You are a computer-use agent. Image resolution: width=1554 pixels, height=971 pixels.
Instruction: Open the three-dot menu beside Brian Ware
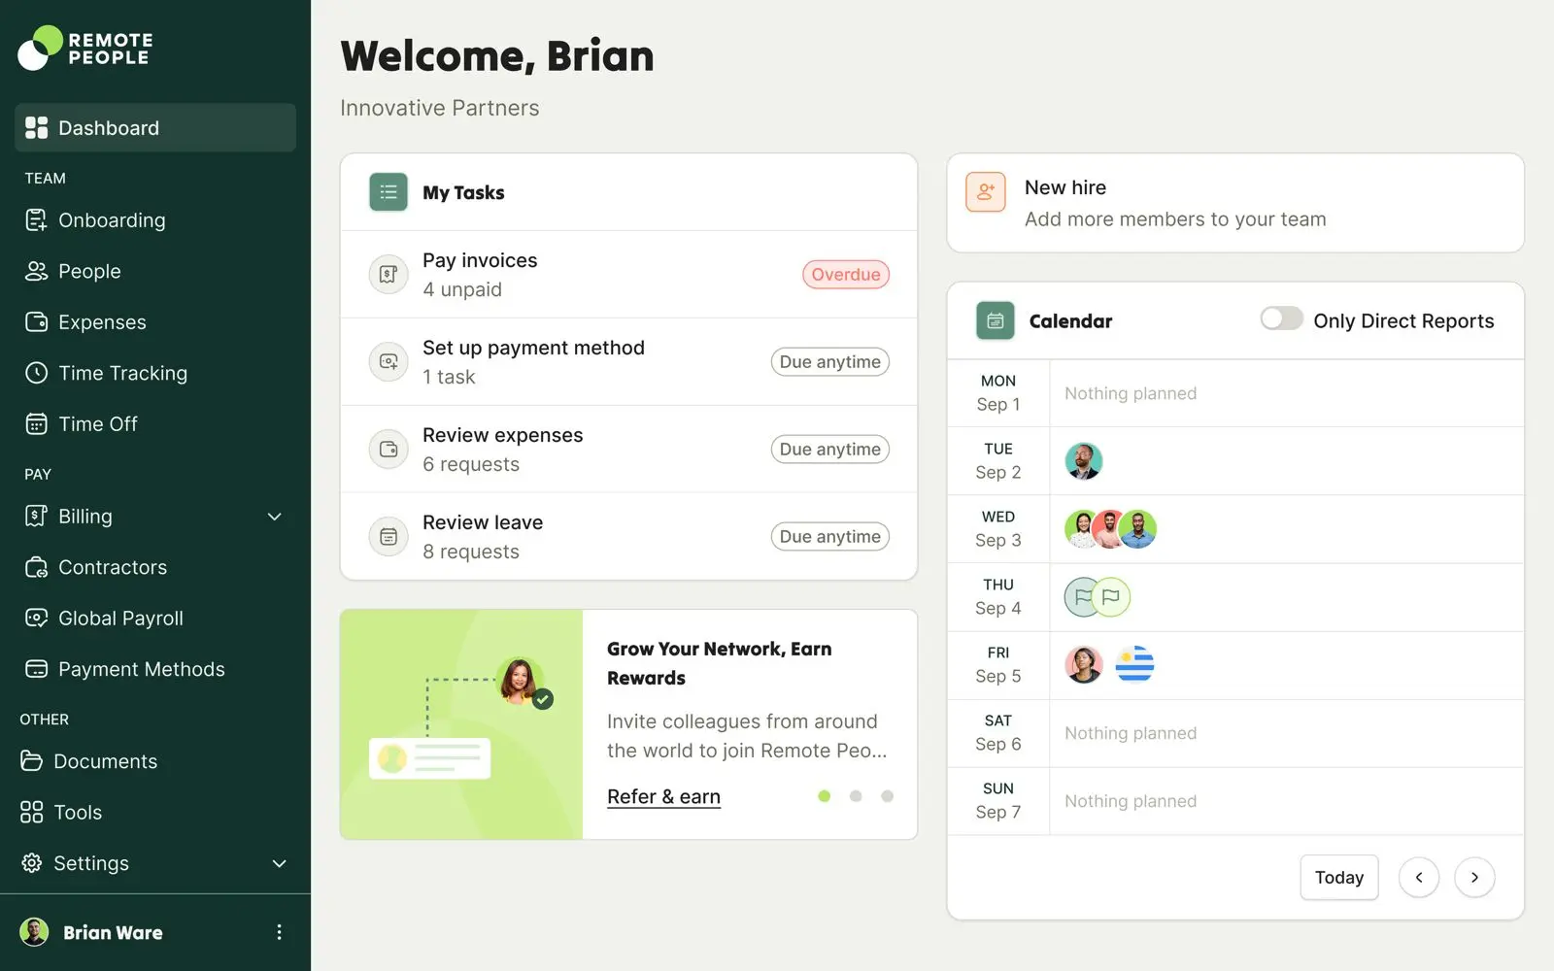[x=279, y=932]
